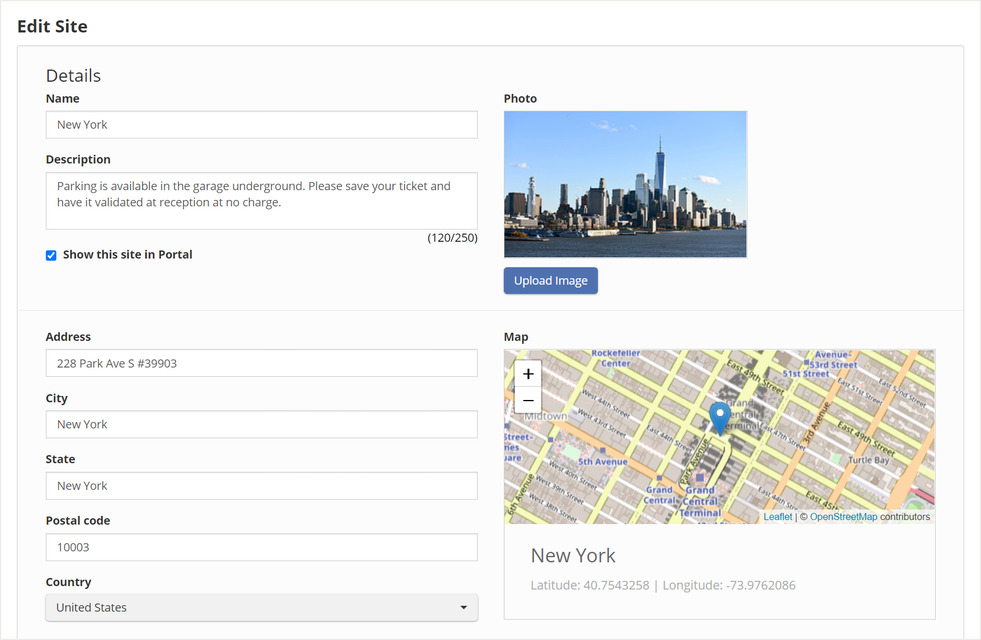Click Turtle Bay area on the map

point(868,460)
